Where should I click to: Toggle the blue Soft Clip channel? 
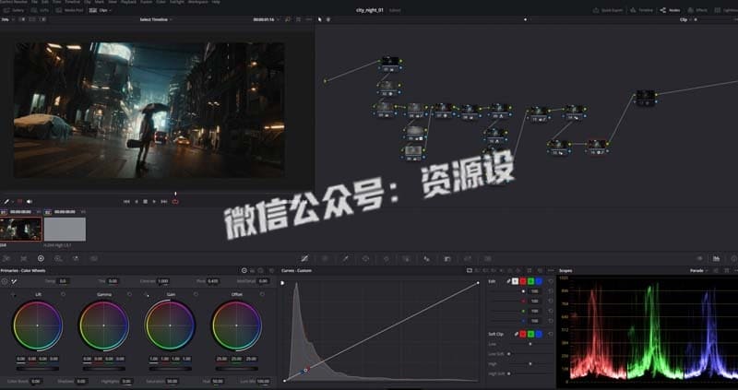[x=539, y=334]
